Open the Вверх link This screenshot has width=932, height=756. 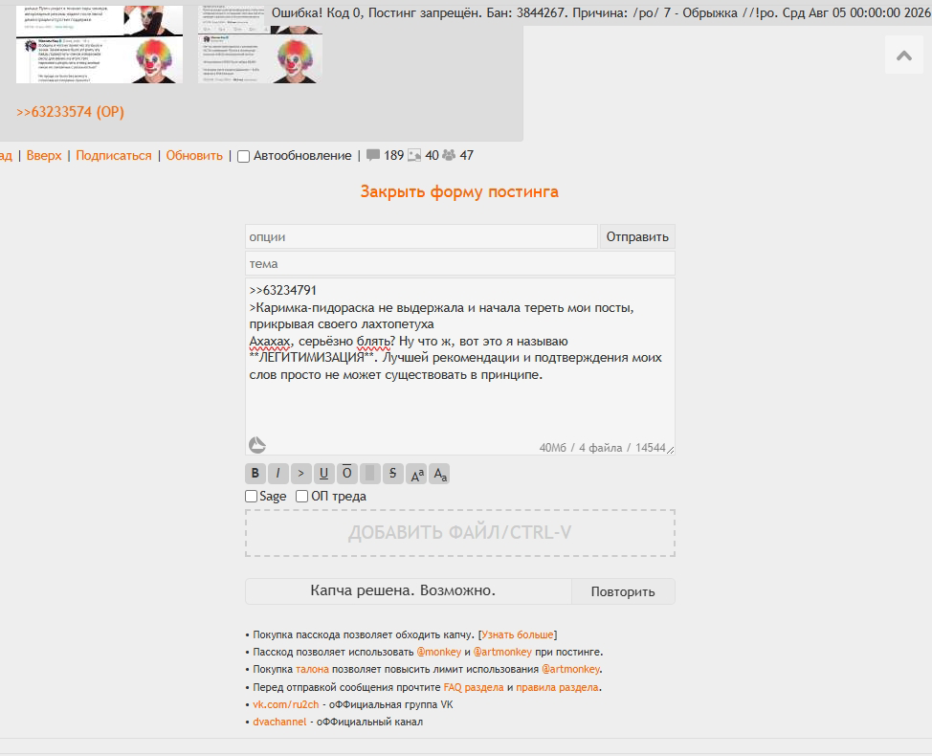click(x=44, y=156)
